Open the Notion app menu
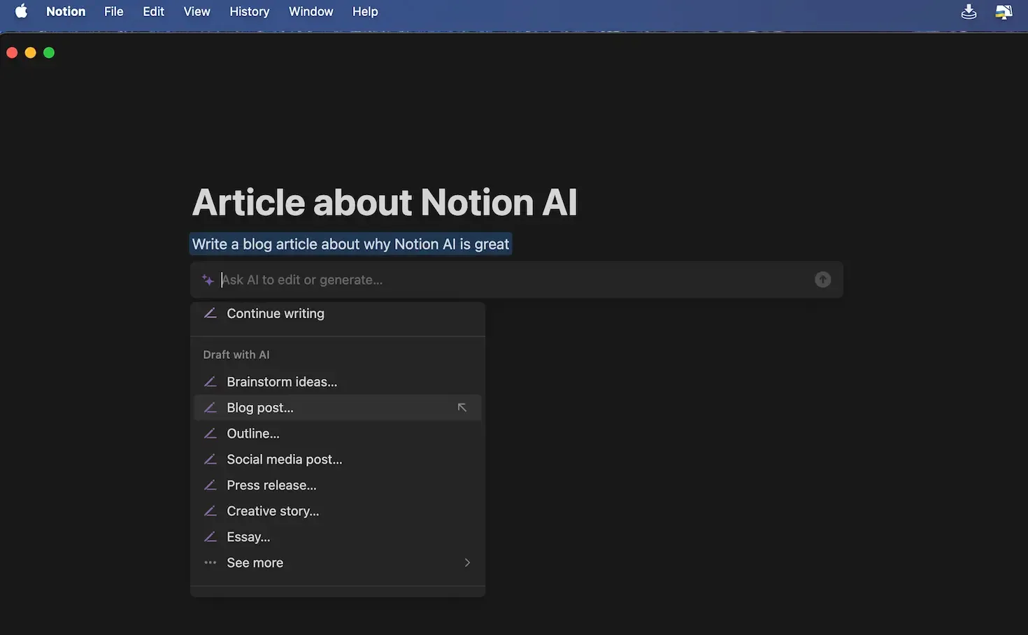Image resolution: width=1028 pixels, height=635 pixels. 66,11
